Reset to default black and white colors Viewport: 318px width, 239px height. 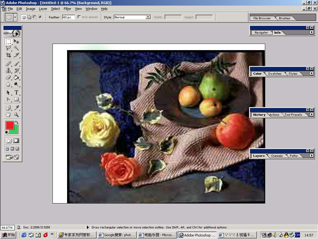[x=7, y=132]
